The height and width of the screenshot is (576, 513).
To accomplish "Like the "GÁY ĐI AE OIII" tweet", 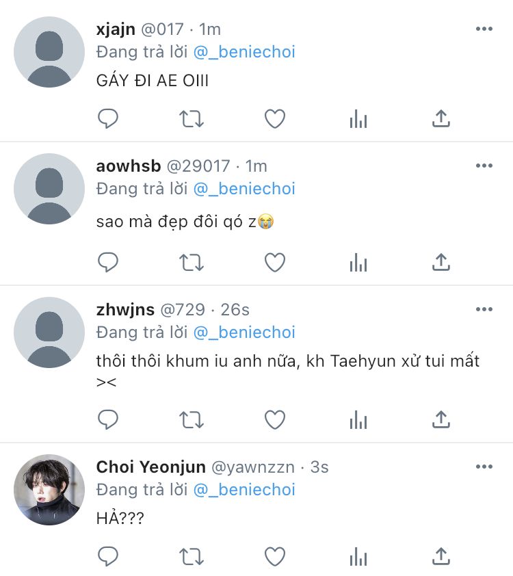I will pos(275,119).
